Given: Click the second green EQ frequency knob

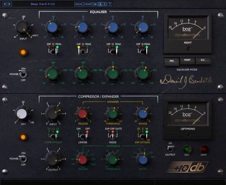Looking at the screenshot, I should point(82,74).
